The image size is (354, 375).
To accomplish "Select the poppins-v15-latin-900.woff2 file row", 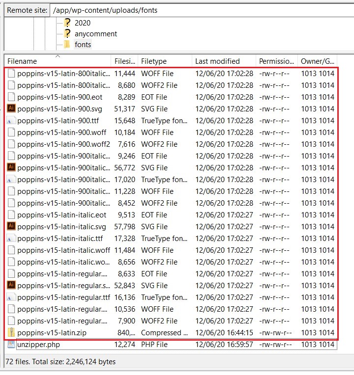I will pyautogui.click(x=63, y=144).
